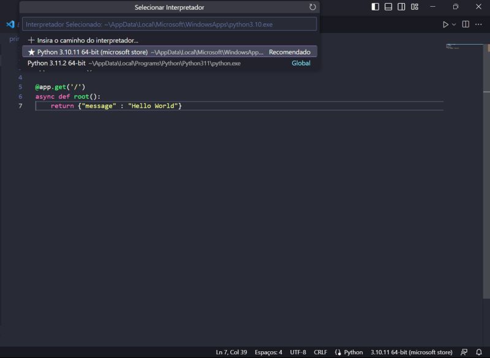Click Ln 7, Col 39 status item
The image size is (490, 358).
click(x=232, y=352)
